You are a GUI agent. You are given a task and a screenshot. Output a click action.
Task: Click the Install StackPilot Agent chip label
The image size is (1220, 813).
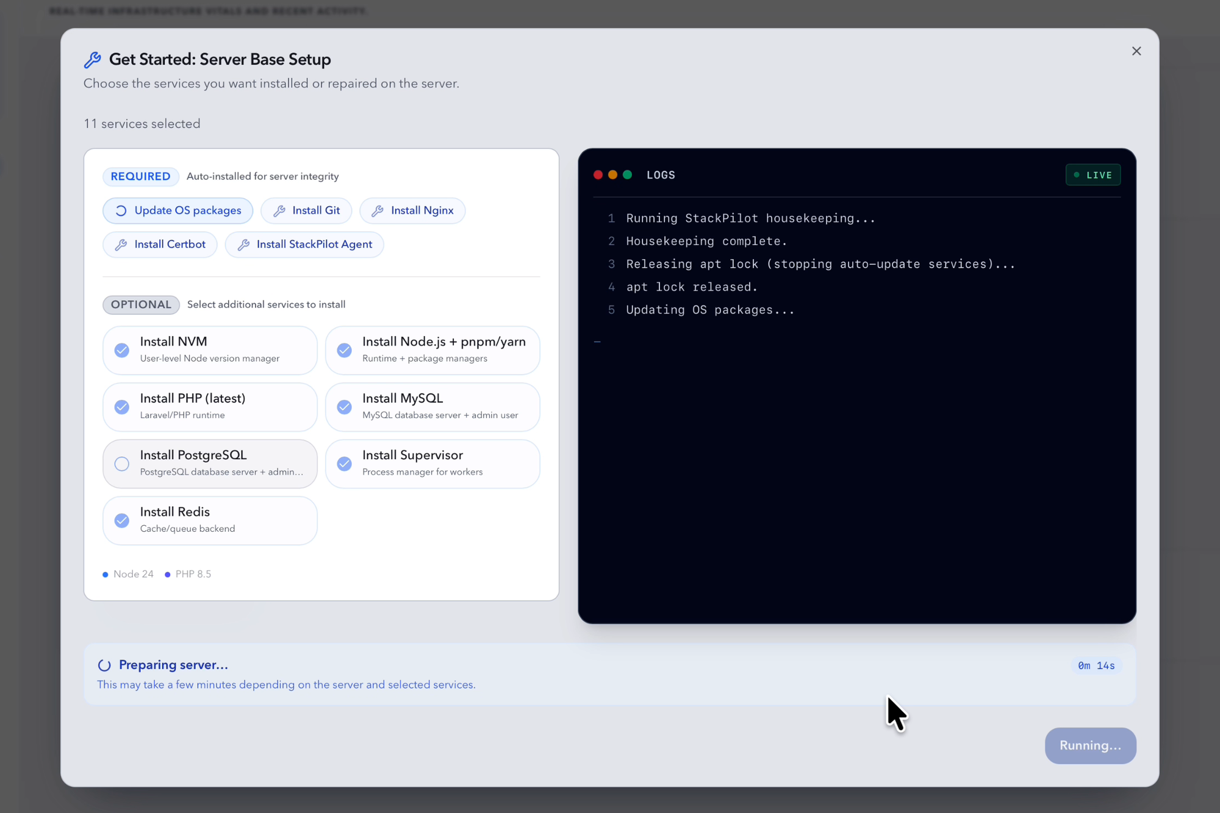pyautogui.click(x=314, y=245)
